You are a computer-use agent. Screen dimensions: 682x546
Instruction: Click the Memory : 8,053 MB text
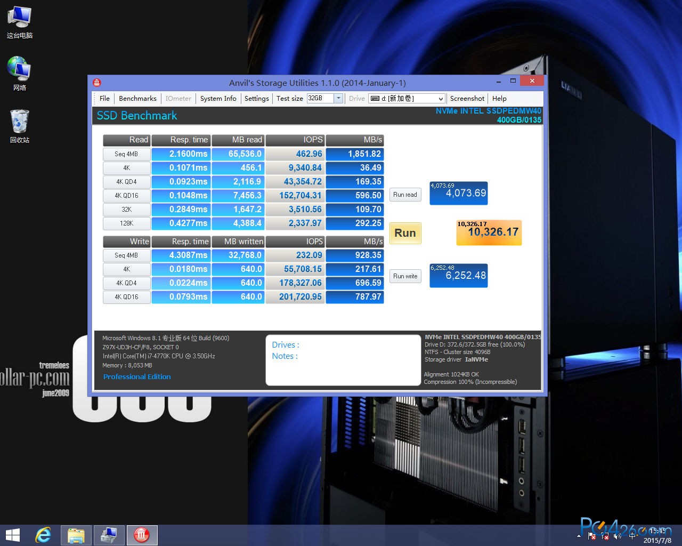point(127,366)
